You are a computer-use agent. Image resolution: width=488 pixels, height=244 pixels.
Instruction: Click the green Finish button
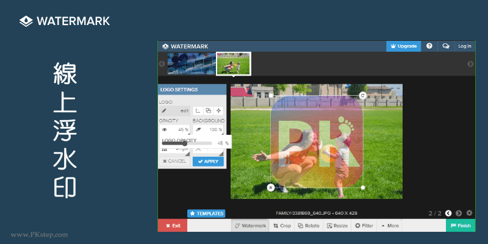click(461, 226)
